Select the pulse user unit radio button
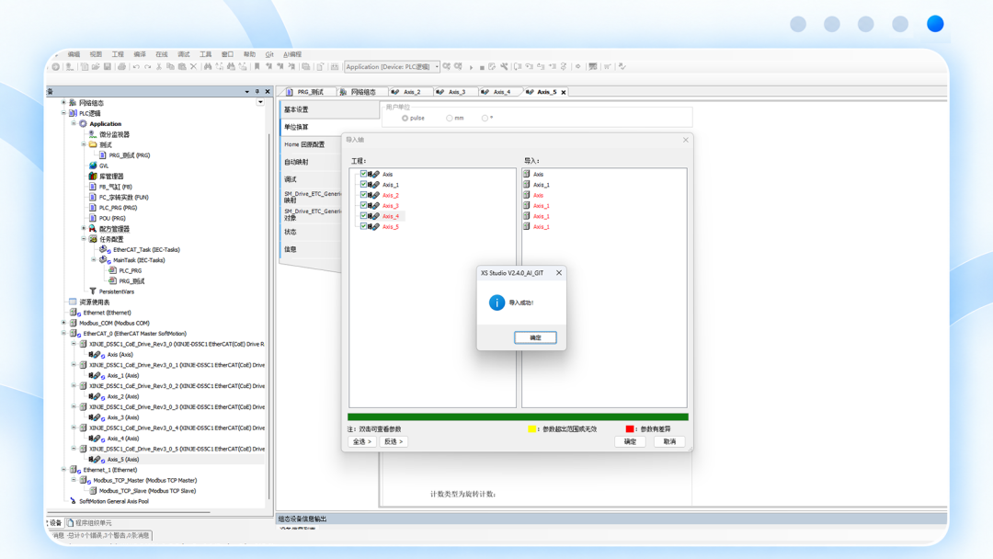 [x=405, y=119]
